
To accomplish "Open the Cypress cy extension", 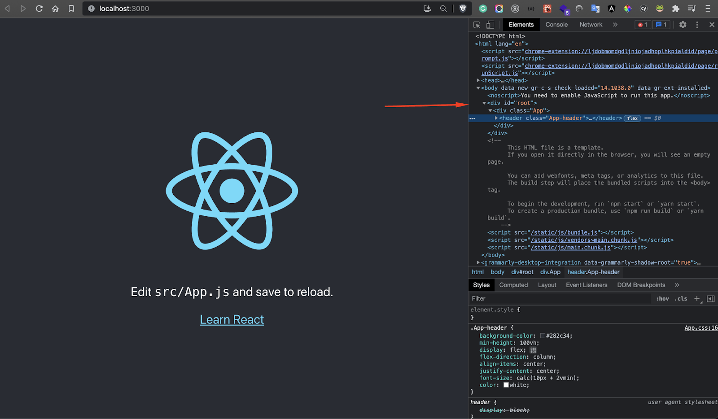I will click(644, 9).
